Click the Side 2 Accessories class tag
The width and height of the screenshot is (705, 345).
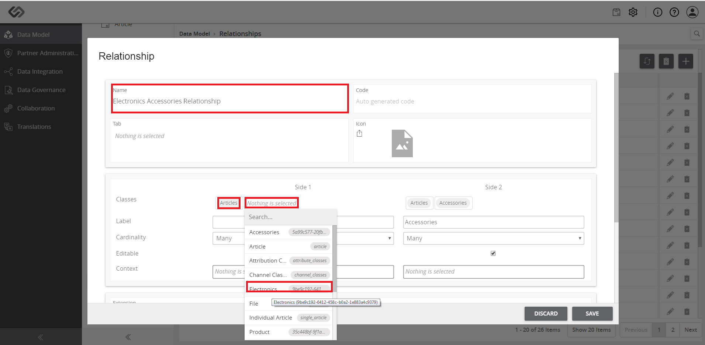point(453,203)
